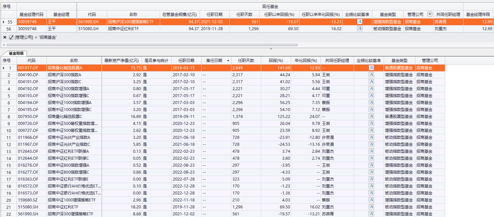
Task: Click row number 22 in detail table
Action: coord(9,214)
